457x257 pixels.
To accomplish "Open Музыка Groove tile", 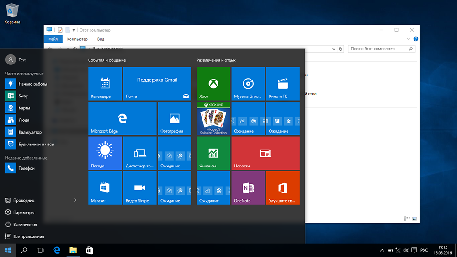I will point(248,84).
